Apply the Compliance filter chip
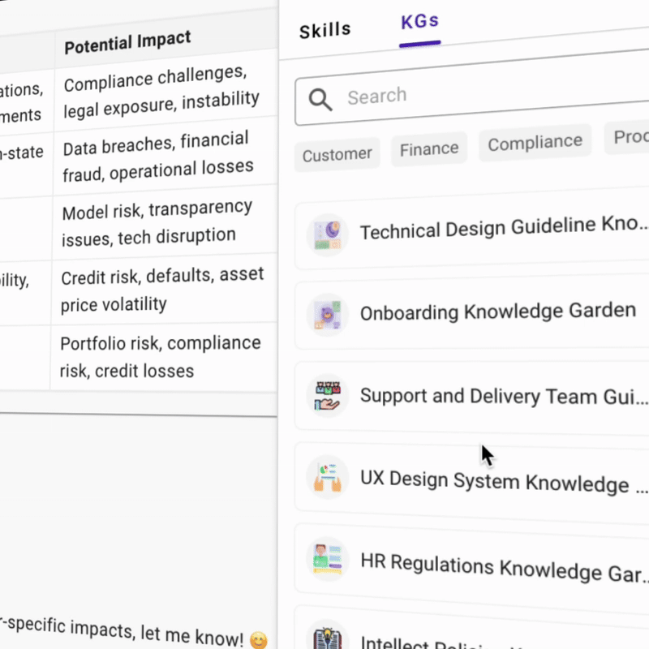Image resolution: width=649 pixels, height=649 pixels. point(535,144)
